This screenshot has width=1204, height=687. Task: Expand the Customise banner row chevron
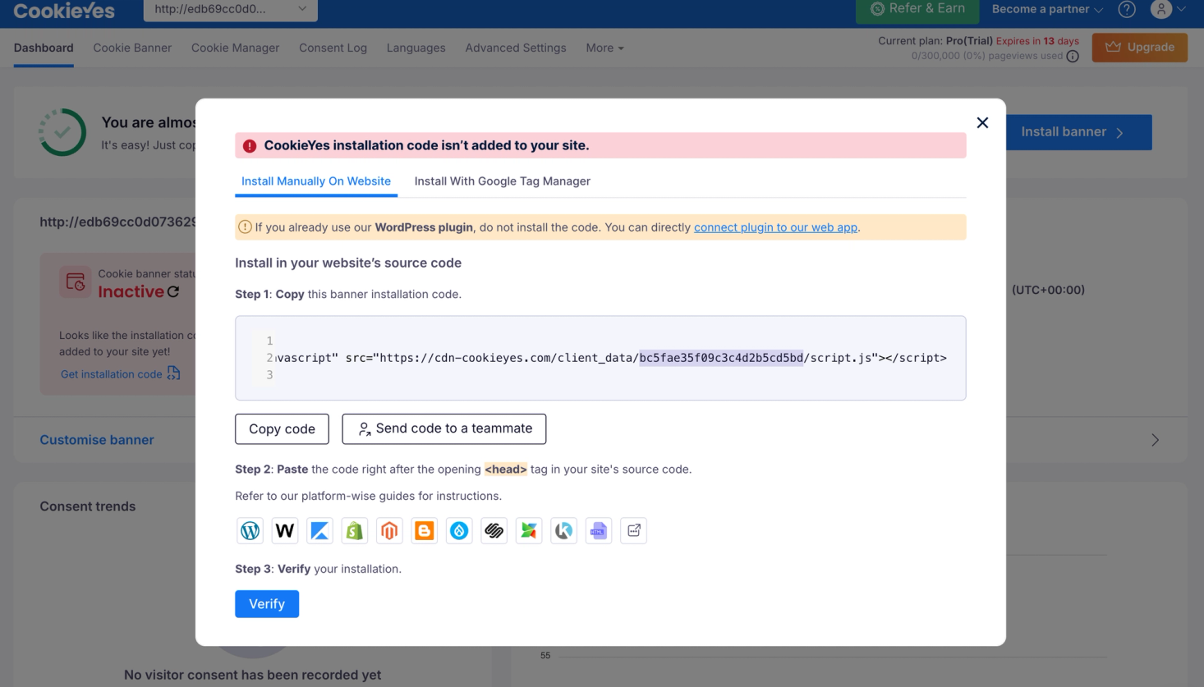(1155, 440)
